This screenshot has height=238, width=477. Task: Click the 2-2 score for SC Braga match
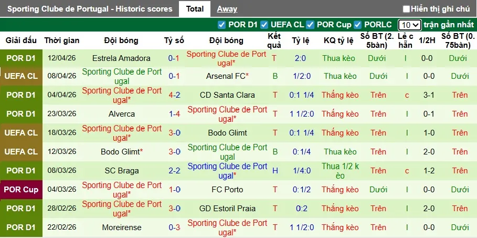click(174, 171)
